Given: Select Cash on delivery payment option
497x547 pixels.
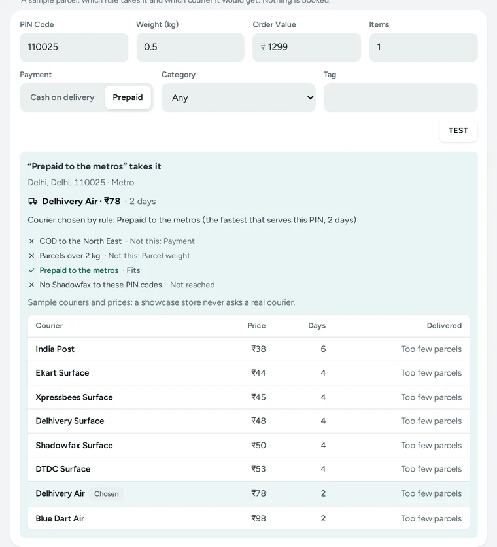Looking at the screenshot, I should coord(62,97).
